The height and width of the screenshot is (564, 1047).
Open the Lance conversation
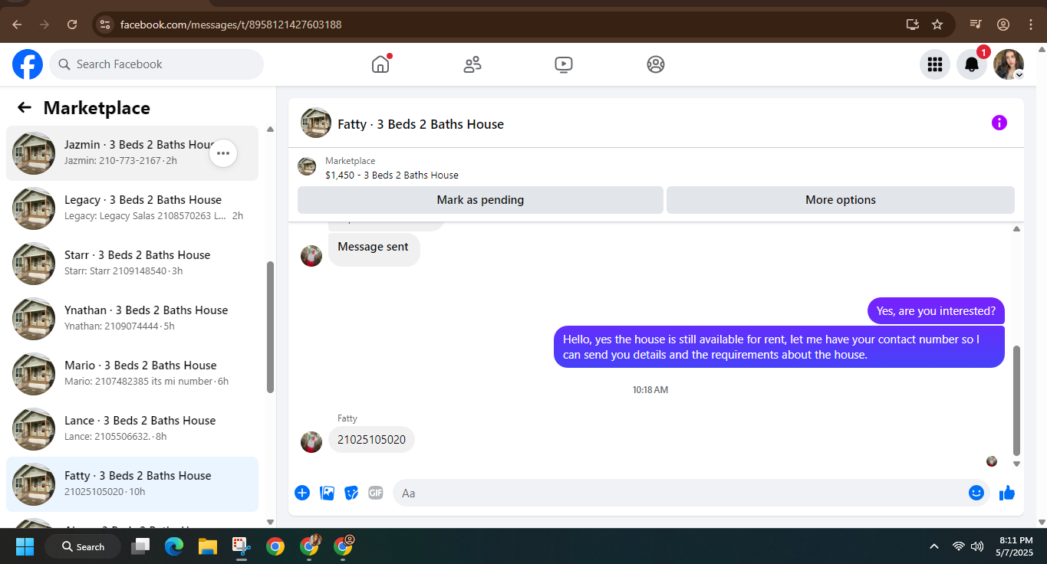[x=132, y=429]
